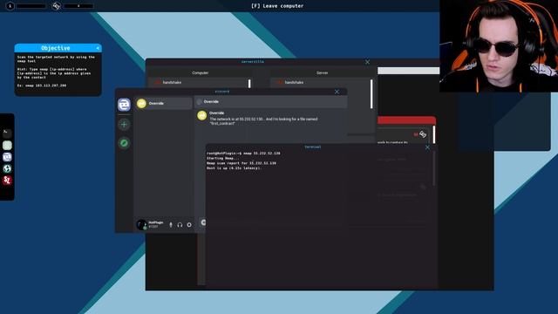Close the serverzilla window

(367, 62)
